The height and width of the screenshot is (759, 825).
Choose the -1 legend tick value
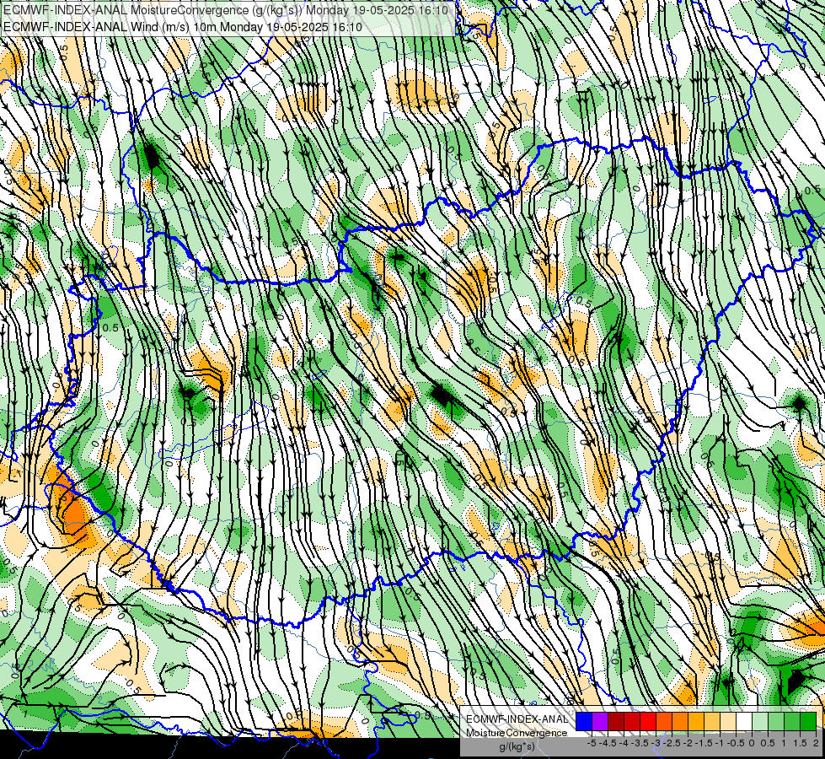click(720, 743)
